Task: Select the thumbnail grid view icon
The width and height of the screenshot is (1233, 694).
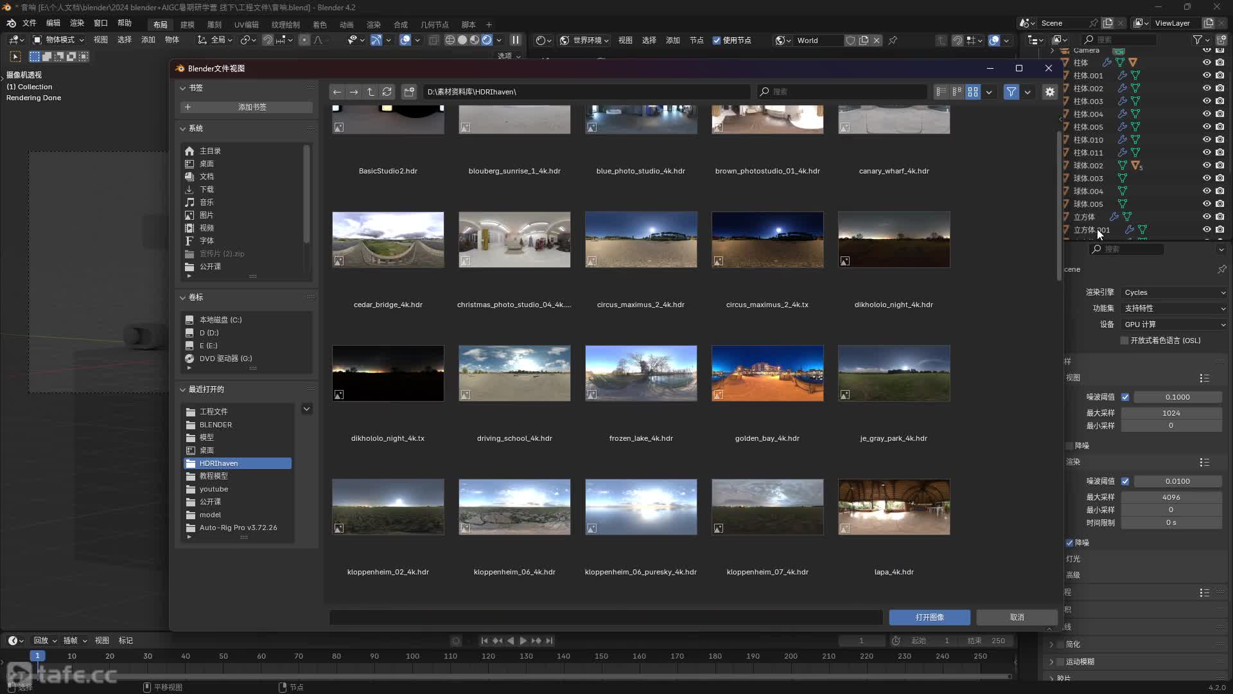Action: point(973,91)
